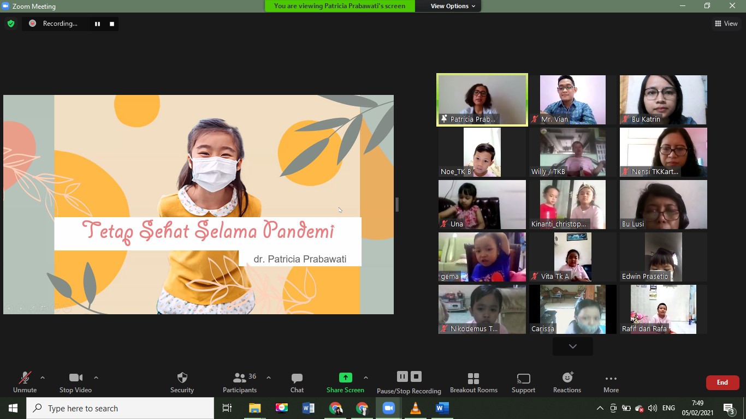Open VLC media player from taskbar
Screen dimensions: 746x419
pyautogui.click(x=415, y=408)
